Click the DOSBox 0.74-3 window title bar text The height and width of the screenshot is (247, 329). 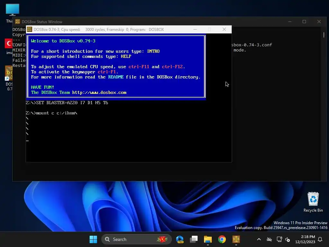click(x=99, y=29)
